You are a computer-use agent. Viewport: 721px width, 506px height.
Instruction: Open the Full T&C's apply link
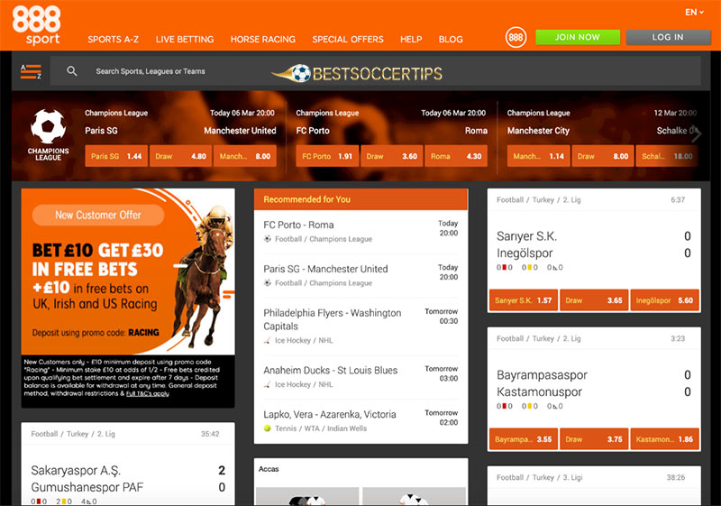pos(147,394)
